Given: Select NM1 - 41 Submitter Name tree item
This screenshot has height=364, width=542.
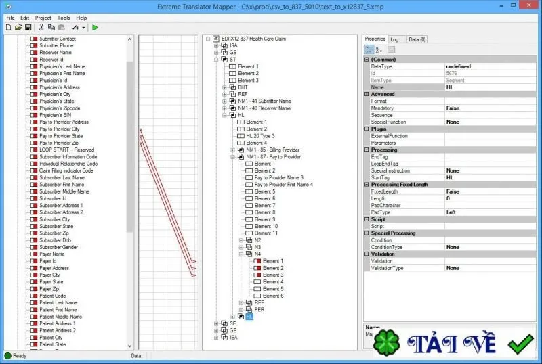Looking at the screenshot, I should click(x=264, y=101).
